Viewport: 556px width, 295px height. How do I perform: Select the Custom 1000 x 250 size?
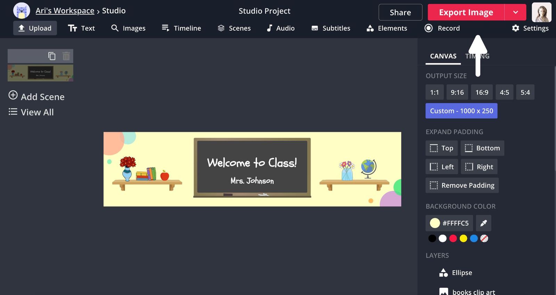pos(461,111)
